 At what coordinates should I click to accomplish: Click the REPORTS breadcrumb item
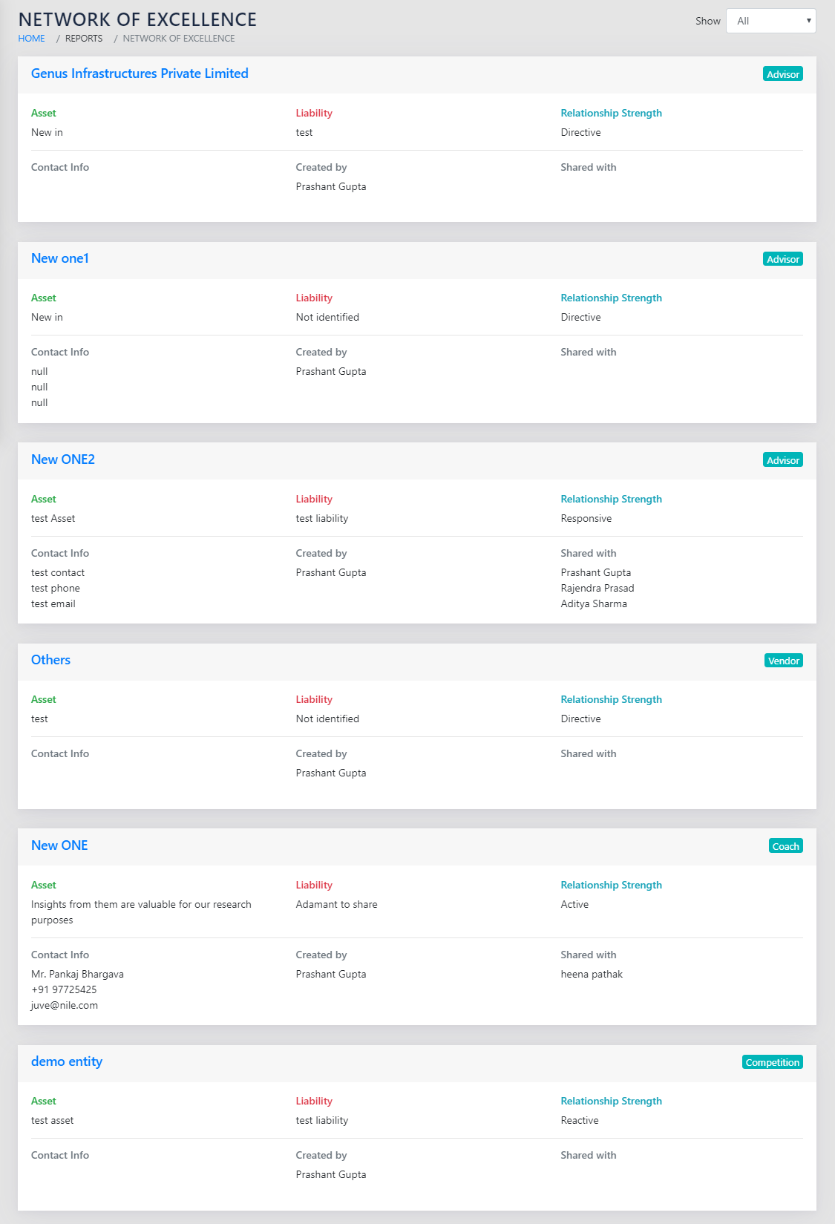(84, 39)
